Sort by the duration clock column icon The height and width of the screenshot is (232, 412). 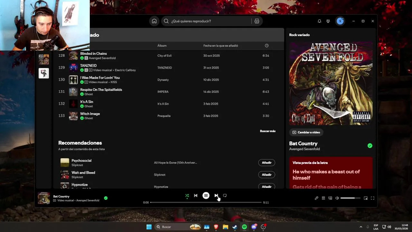tap(267, 45)
